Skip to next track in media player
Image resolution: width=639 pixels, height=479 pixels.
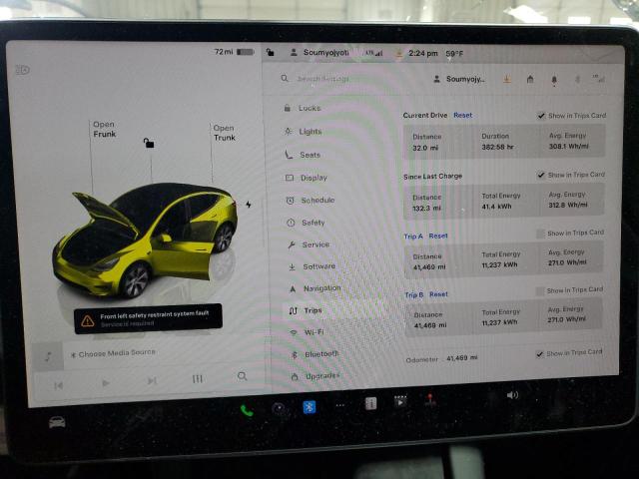[x=152, y=381]
